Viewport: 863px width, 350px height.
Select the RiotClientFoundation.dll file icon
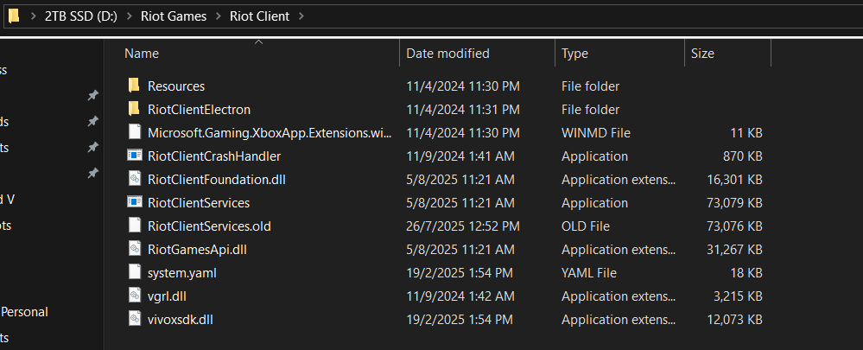[134, 179]
